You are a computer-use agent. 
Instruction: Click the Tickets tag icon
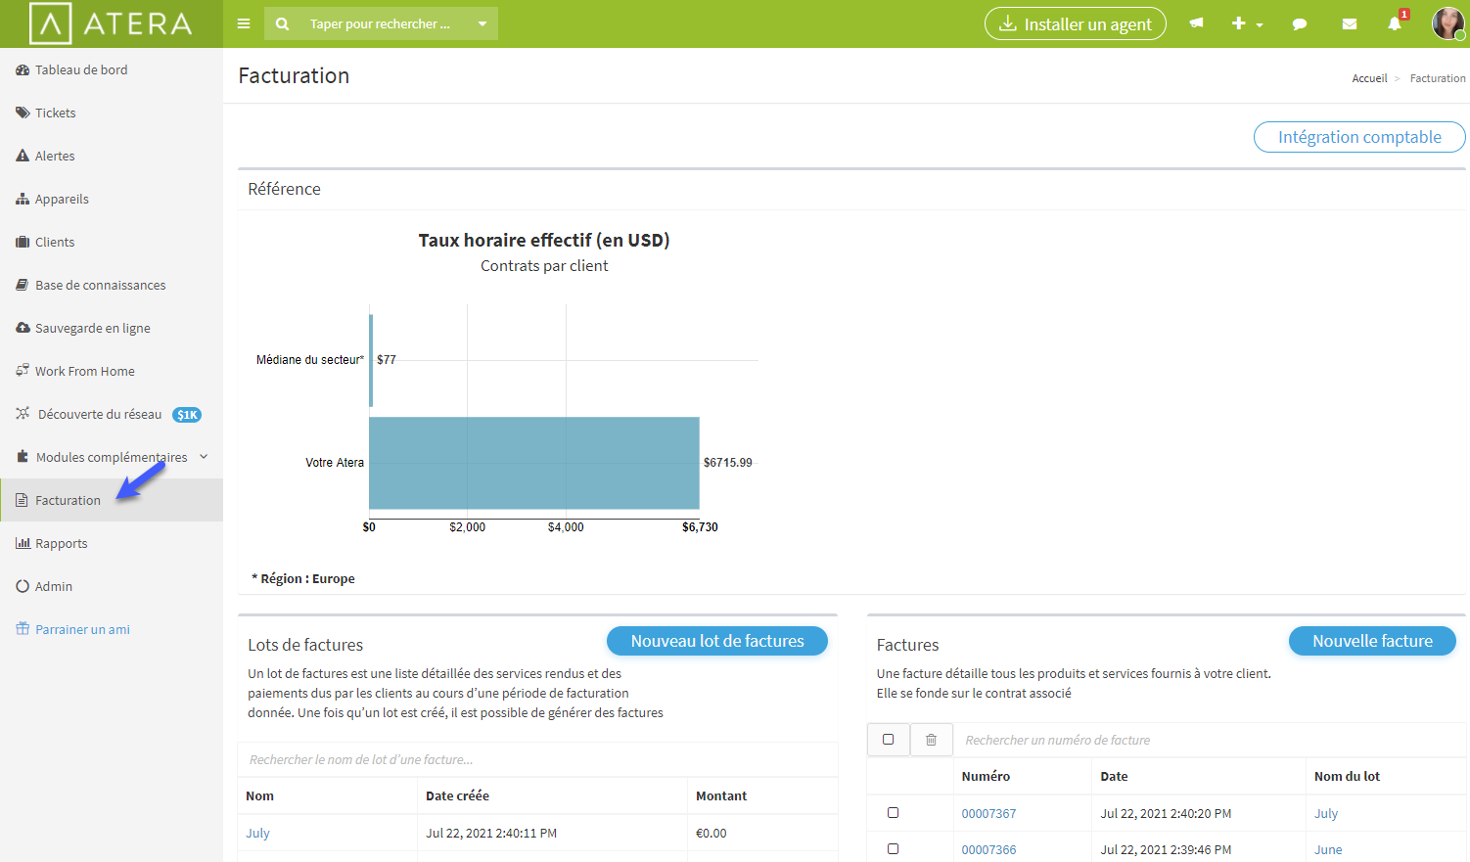23,113
